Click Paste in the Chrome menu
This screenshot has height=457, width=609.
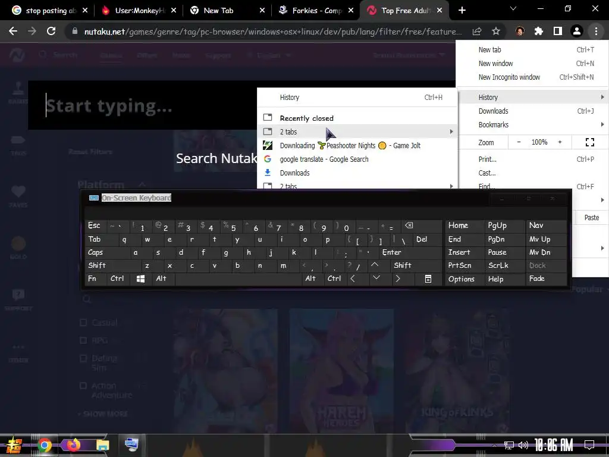592,218
